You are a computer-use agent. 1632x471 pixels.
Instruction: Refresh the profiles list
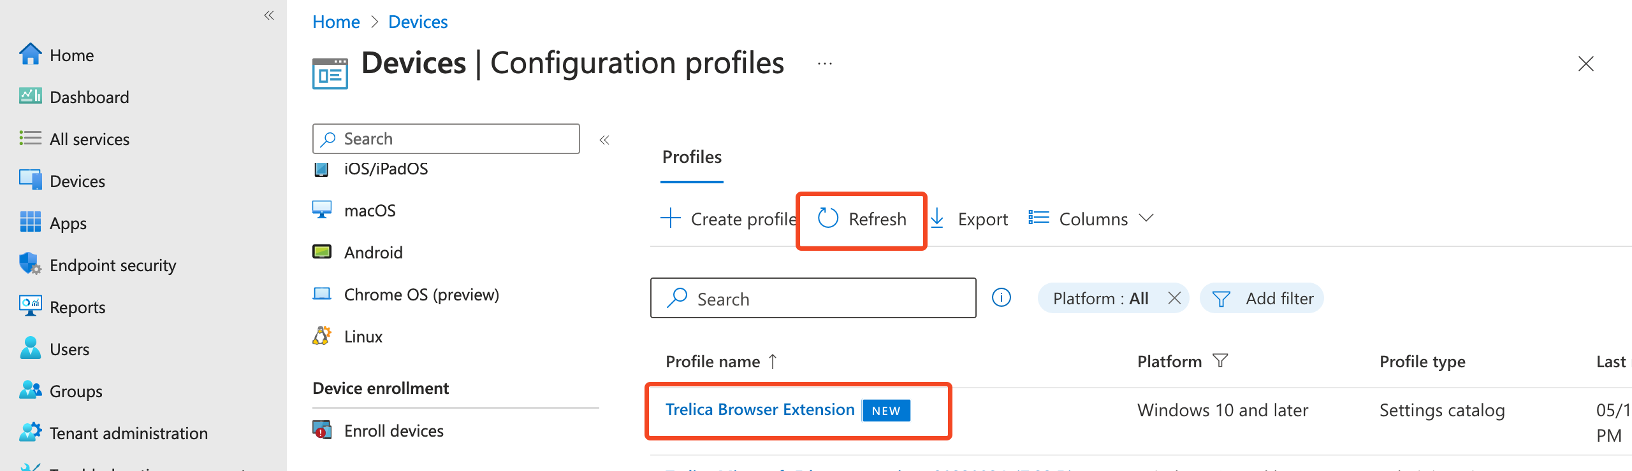coord(861,219)
